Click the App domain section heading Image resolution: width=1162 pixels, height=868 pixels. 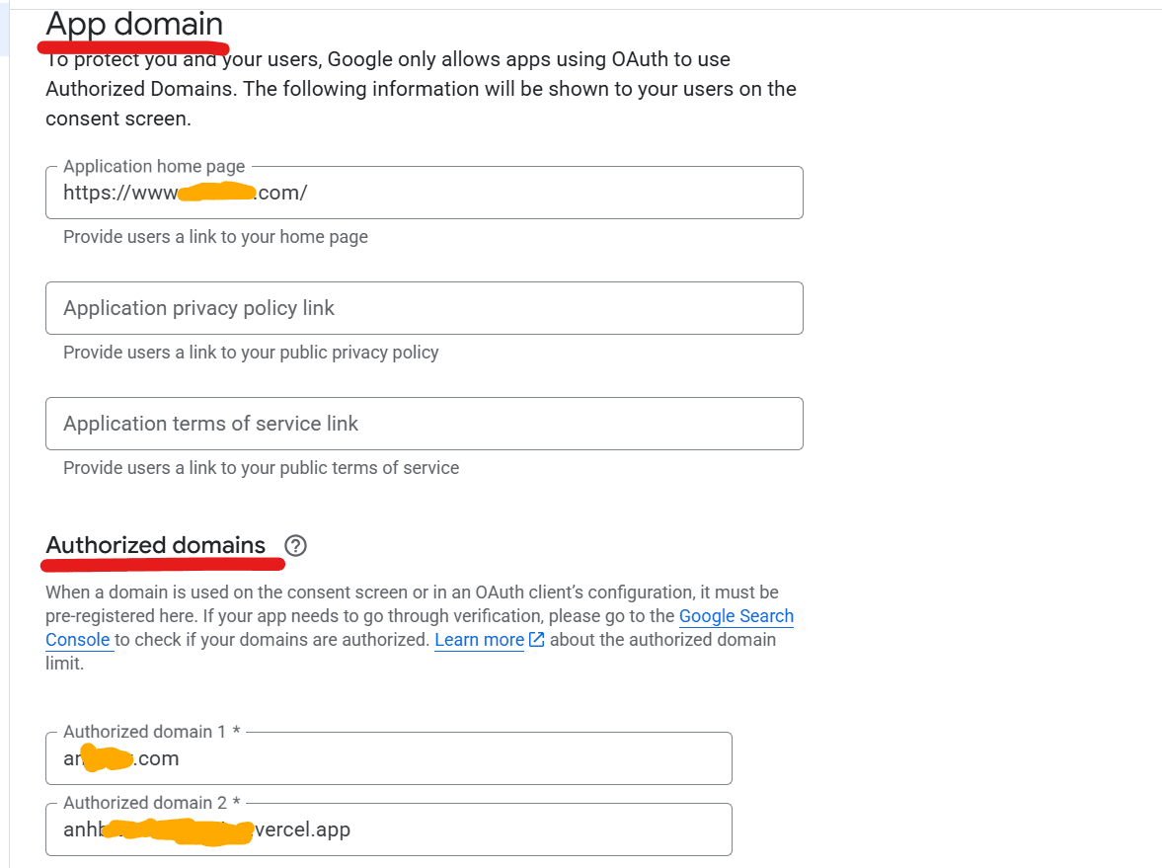[133, 24]
